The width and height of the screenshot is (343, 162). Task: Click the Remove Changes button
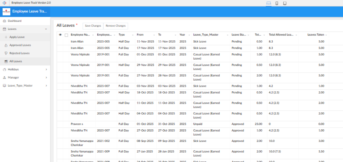115,26
